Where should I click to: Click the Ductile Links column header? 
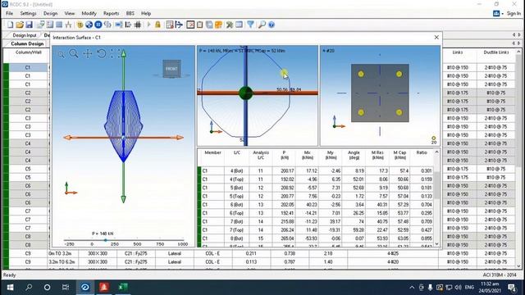coord(495,52)
